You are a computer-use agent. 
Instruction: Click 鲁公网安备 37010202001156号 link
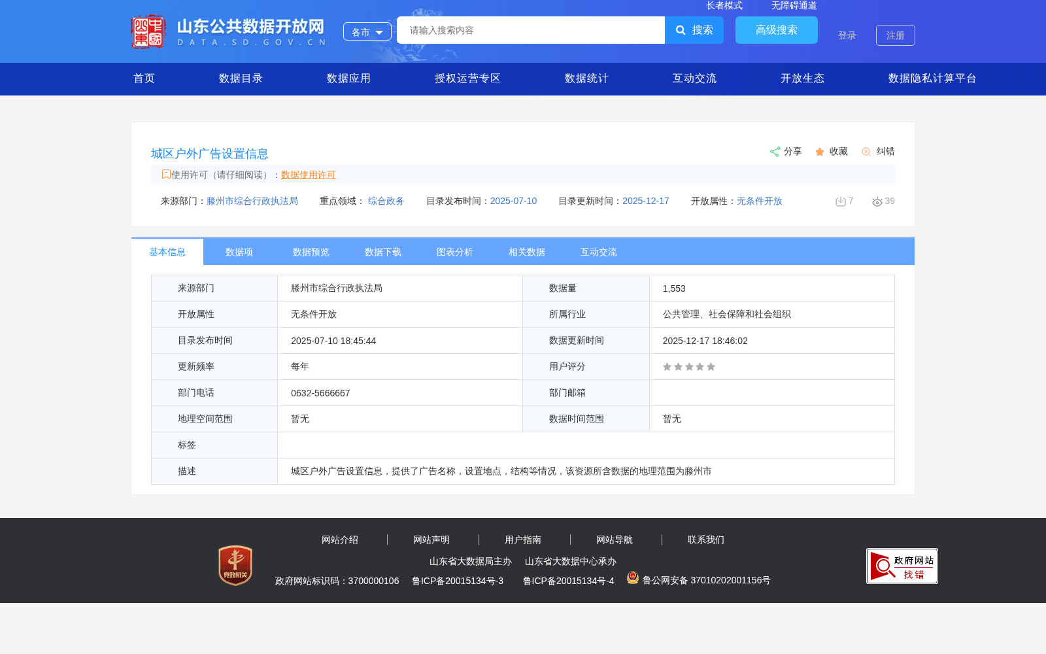pos(707,580)
